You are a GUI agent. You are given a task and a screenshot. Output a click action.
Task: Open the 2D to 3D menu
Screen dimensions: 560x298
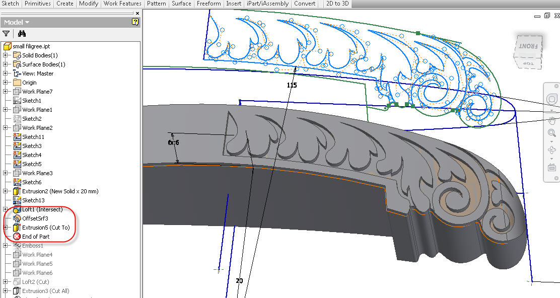pyautogui.click(x=336, y=4)
